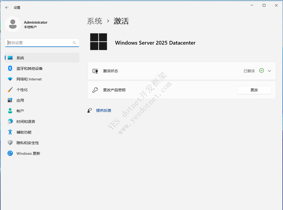Screen dimensions: 283x210
Task: Click the 设置 window title
Action: coord(17,7)
